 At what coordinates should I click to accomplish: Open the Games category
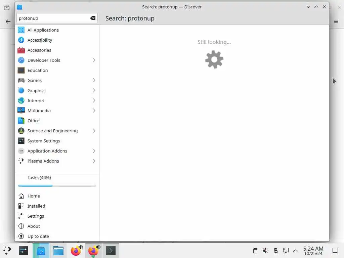point(57,81)
